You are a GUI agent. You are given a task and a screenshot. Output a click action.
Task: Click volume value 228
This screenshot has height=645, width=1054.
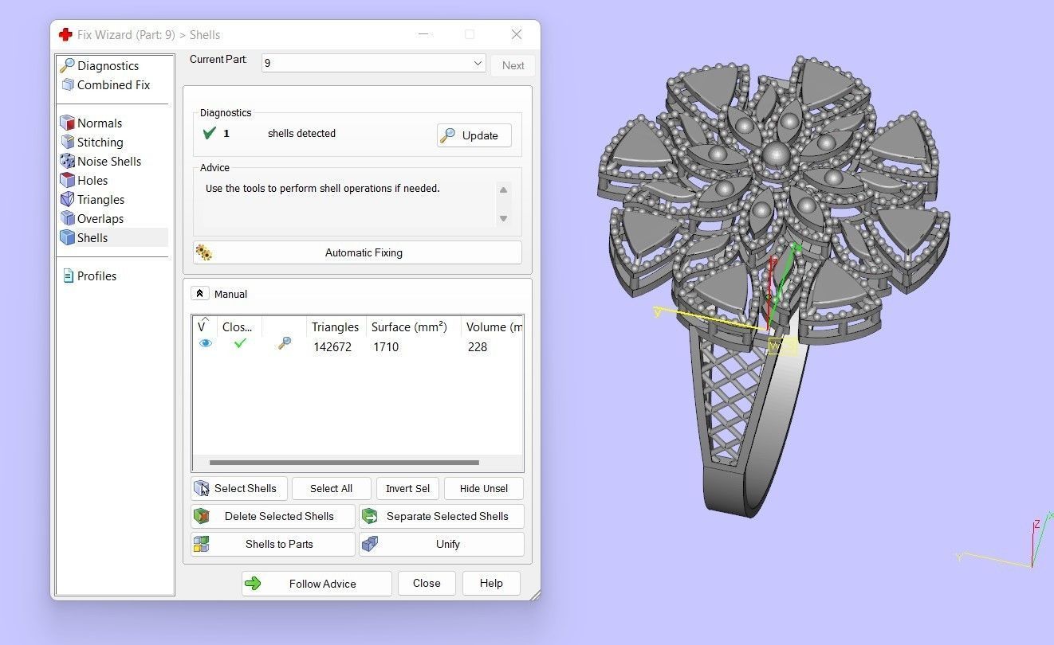pyautogui.click(x=478, y=347)
